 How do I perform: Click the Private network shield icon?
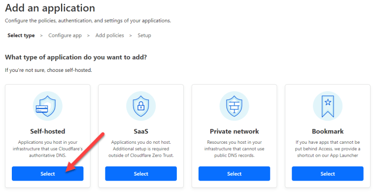coord(234,106)
